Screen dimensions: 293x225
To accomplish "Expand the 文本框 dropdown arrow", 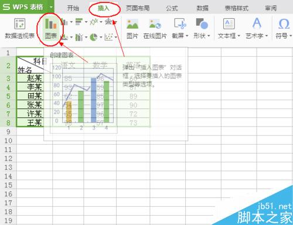I will (x=239, y=36).
